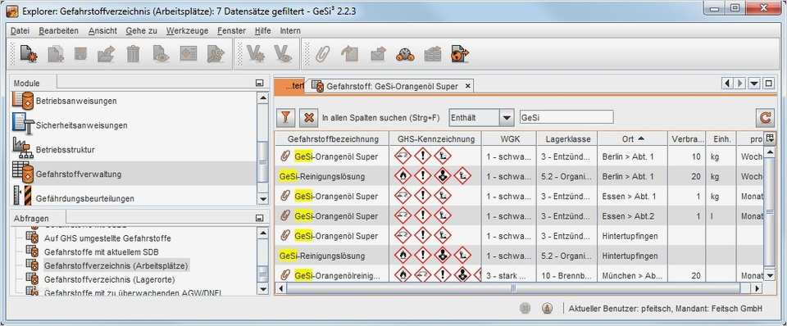
Task: Click the document with eye view icon
Action: (x=161, y=54)
